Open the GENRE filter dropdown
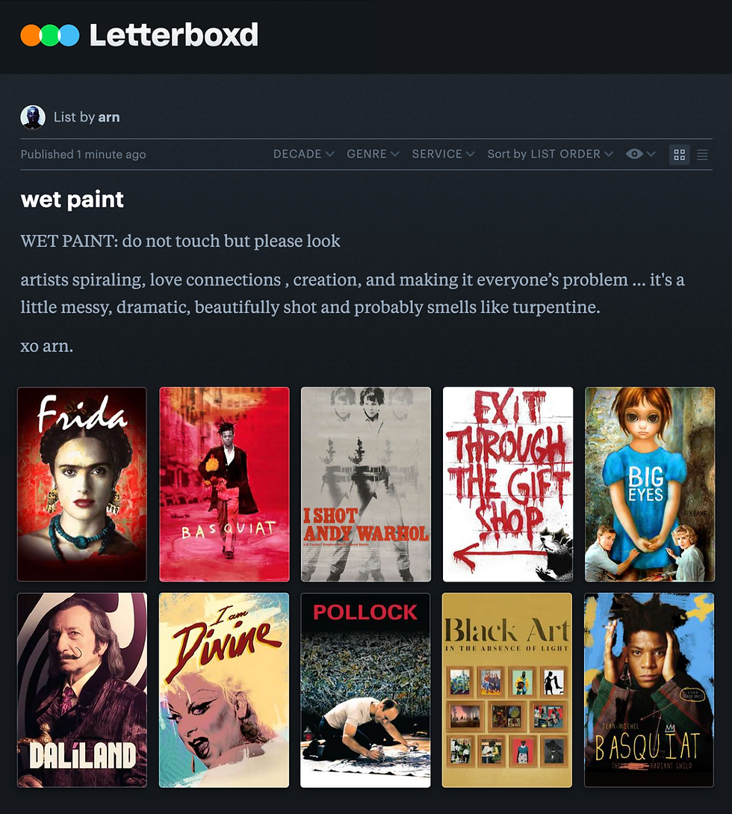Viewport: 732px width, 814px height. [373, 154]
